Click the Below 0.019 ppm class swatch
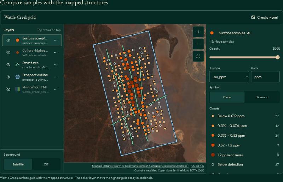283x182 pixels. coord(213,116)
